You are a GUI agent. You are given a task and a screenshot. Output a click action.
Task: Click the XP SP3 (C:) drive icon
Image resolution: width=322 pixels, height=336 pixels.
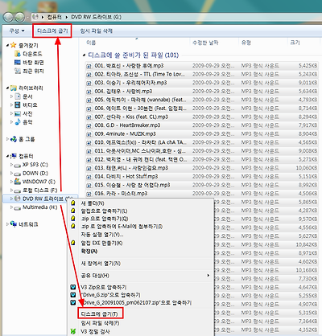pos(18,165)
